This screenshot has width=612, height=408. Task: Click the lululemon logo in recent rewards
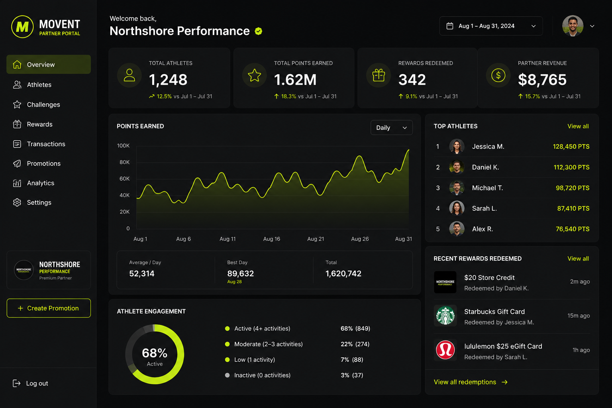pos(445,350)
